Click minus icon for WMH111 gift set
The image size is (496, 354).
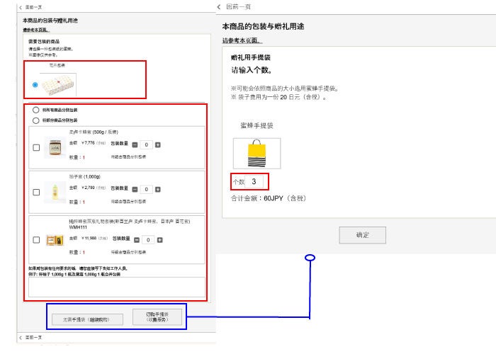(x=135, y=239)
